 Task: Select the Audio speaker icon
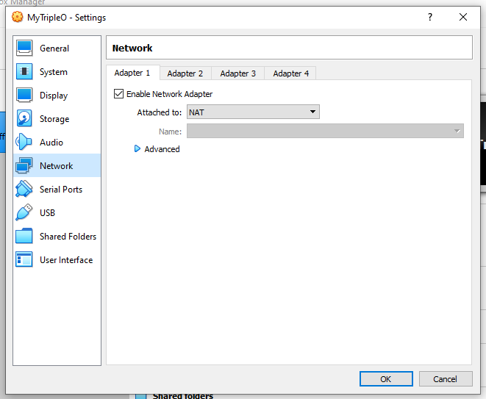[x=24, y=143]
